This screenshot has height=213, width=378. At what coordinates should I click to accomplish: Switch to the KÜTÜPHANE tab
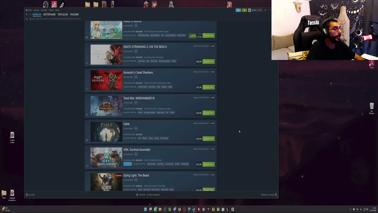(49, 14)
